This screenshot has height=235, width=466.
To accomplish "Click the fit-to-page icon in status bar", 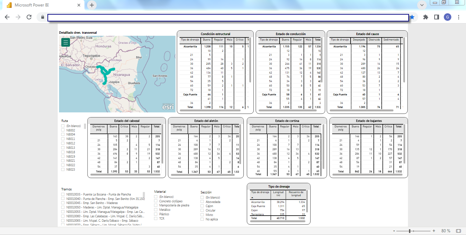I will click(458, 231).
